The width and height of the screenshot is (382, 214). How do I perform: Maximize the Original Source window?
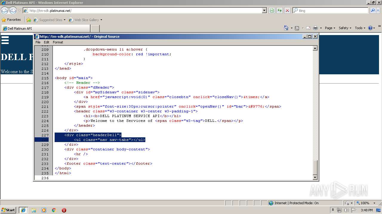309,37
